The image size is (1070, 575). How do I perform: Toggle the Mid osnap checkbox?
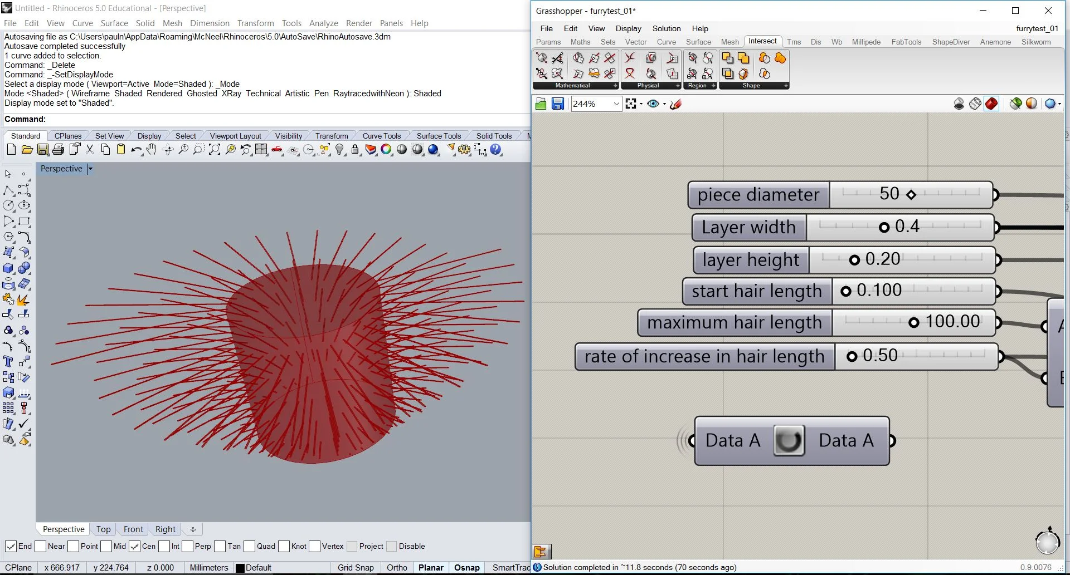tap(106, 547)
